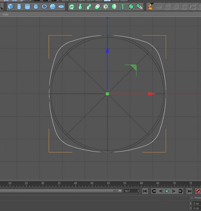Viewport: 201px width, 211px height.
Task: Play the animation forwards
Action: pos(167,191)
